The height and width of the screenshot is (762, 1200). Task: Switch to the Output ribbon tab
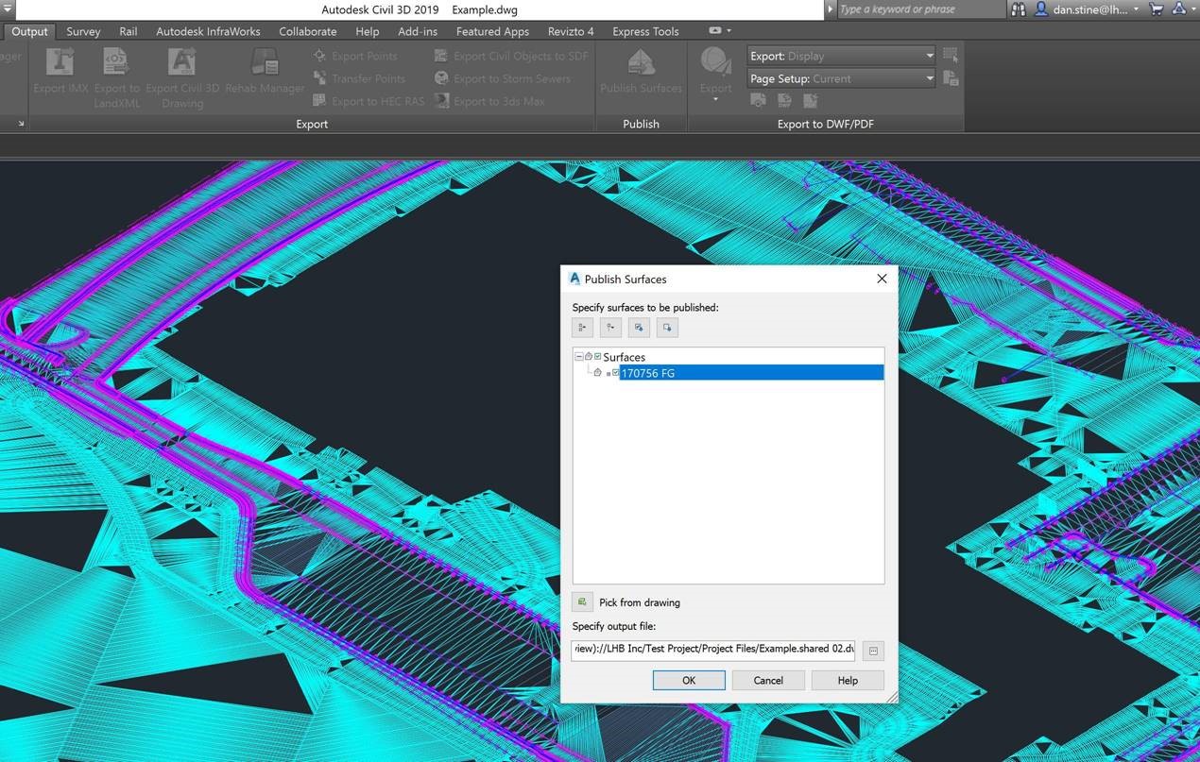tap(29, 31)
